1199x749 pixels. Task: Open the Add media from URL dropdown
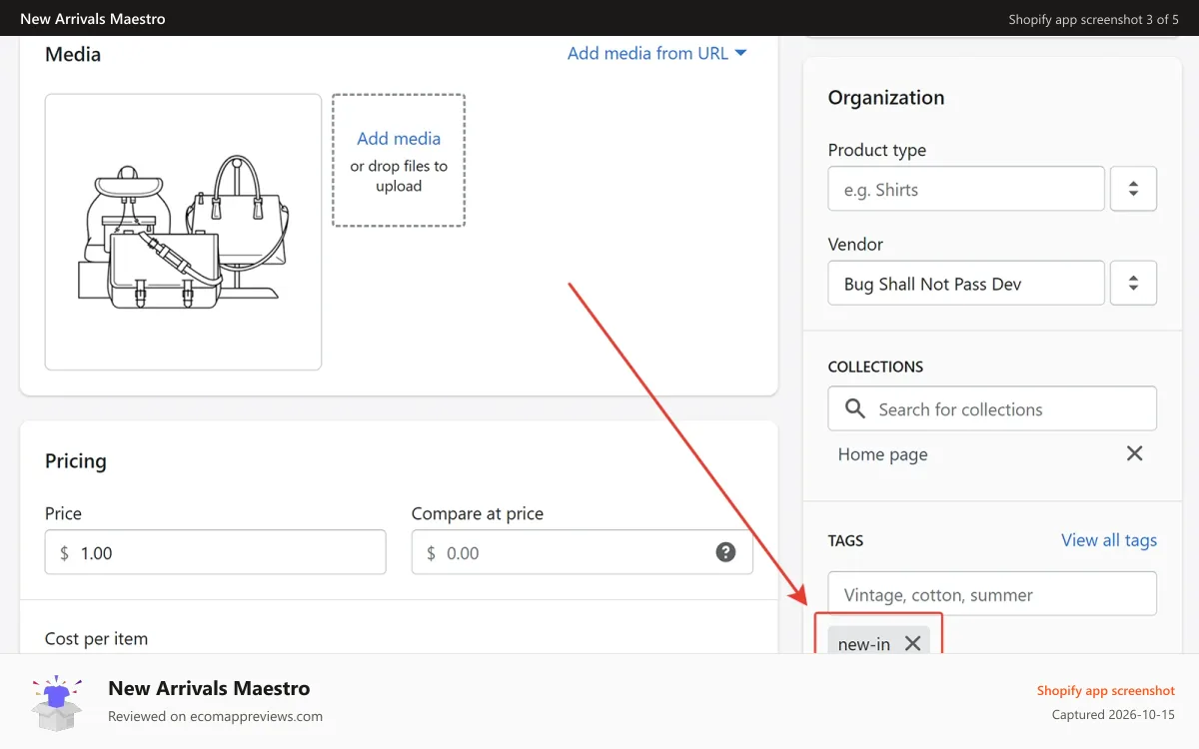656,54
